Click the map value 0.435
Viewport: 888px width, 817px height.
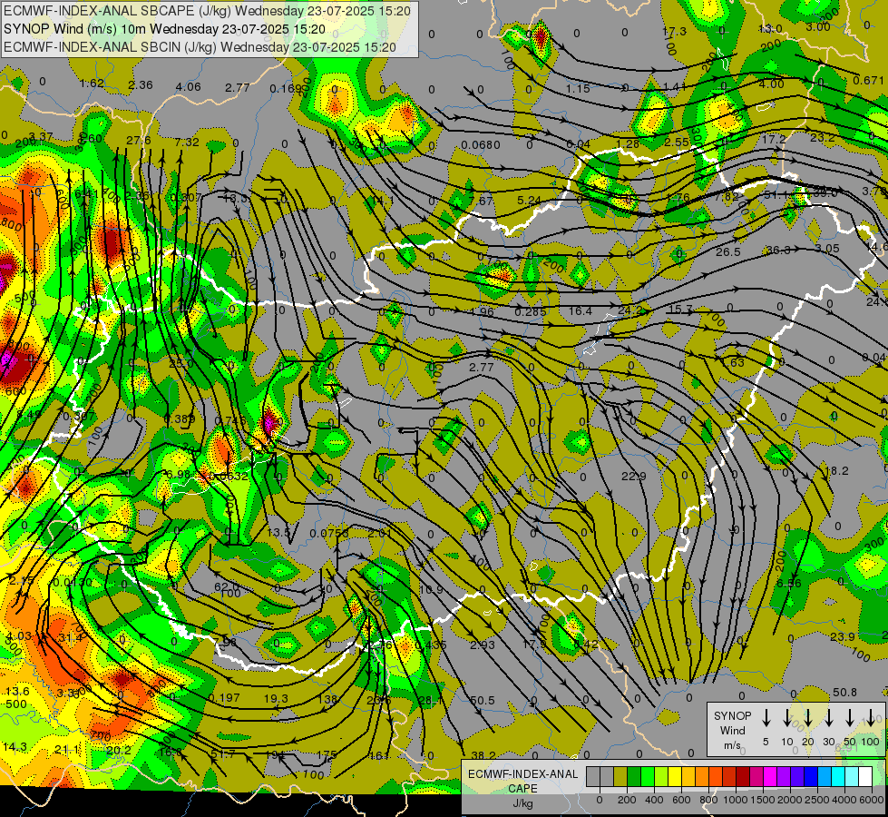tap(431, 645)
